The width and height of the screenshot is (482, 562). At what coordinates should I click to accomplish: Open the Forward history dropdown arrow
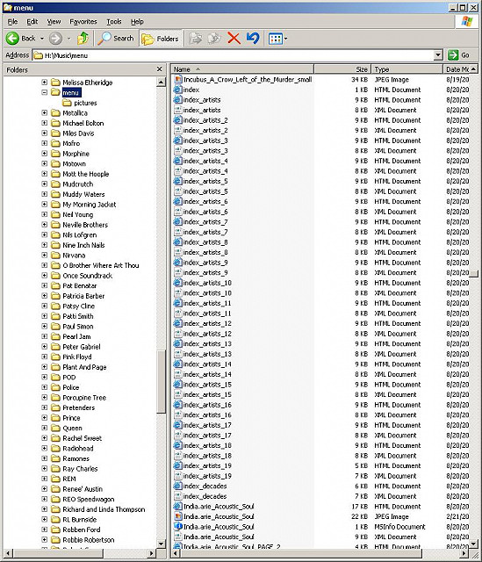click(x=68, y=39)
